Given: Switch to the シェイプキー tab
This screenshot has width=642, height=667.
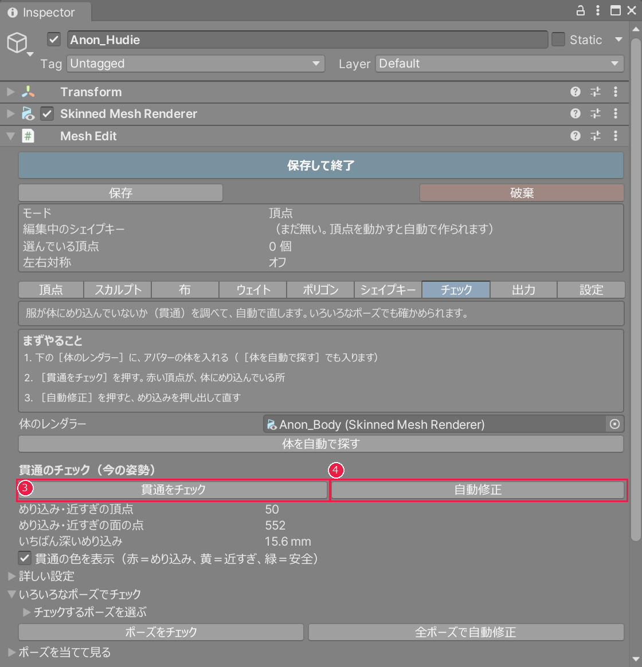Looking at the screenshot, I should [x=388, y=290].
